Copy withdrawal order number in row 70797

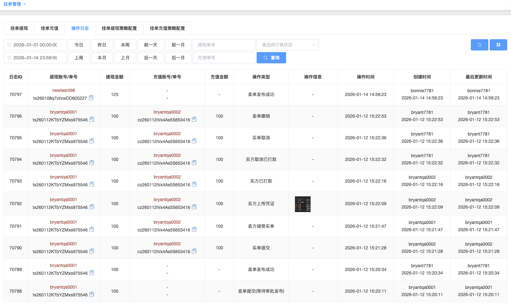(x=91, y=98)
